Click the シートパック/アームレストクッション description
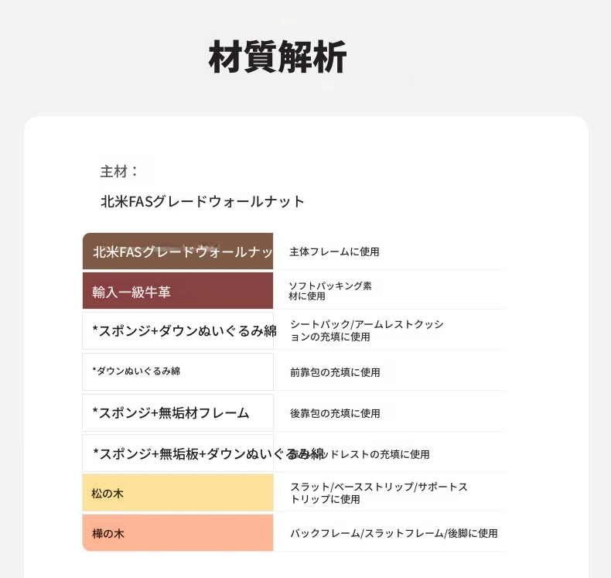611x578 pixels. (x=367, y=330)
